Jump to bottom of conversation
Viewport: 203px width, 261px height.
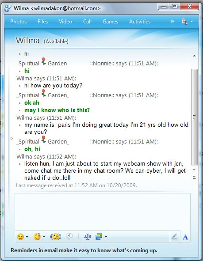tap(194, 177)
